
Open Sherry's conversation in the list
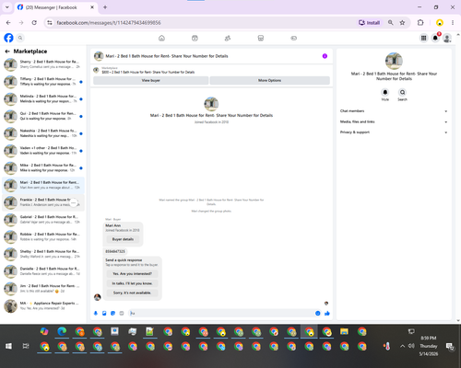pyautogui.click(x=43, y=64)
